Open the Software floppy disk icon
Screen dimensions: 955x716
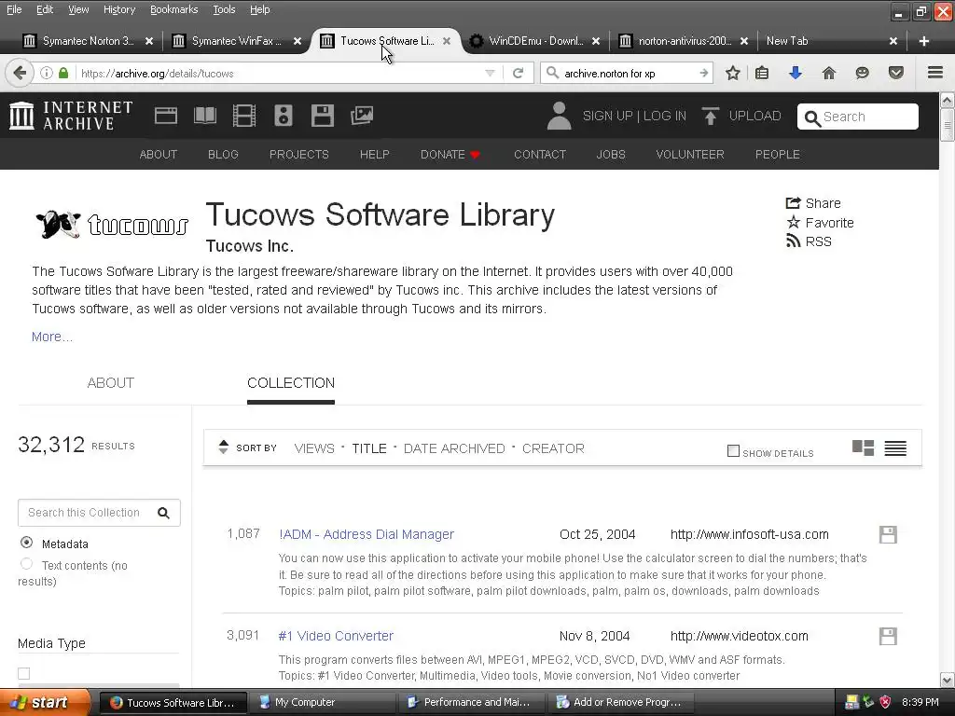[322, 116]
